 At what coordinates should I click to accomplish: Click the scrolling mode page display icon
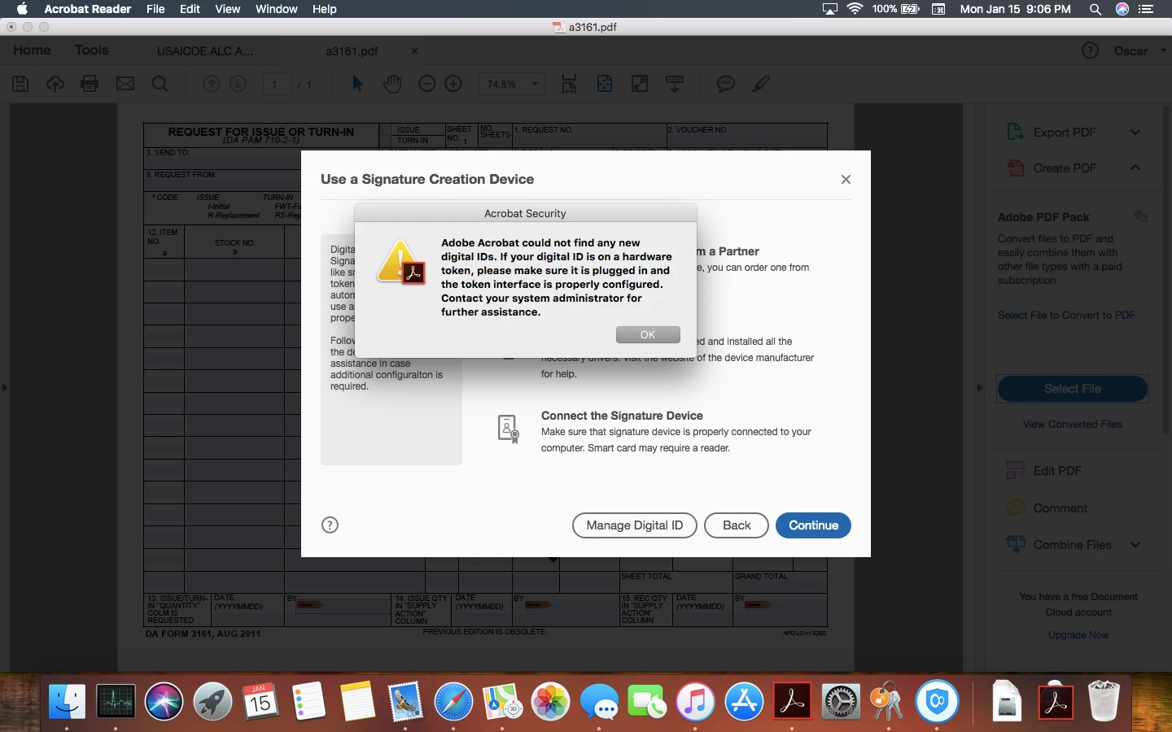click(x=570, y=84)
